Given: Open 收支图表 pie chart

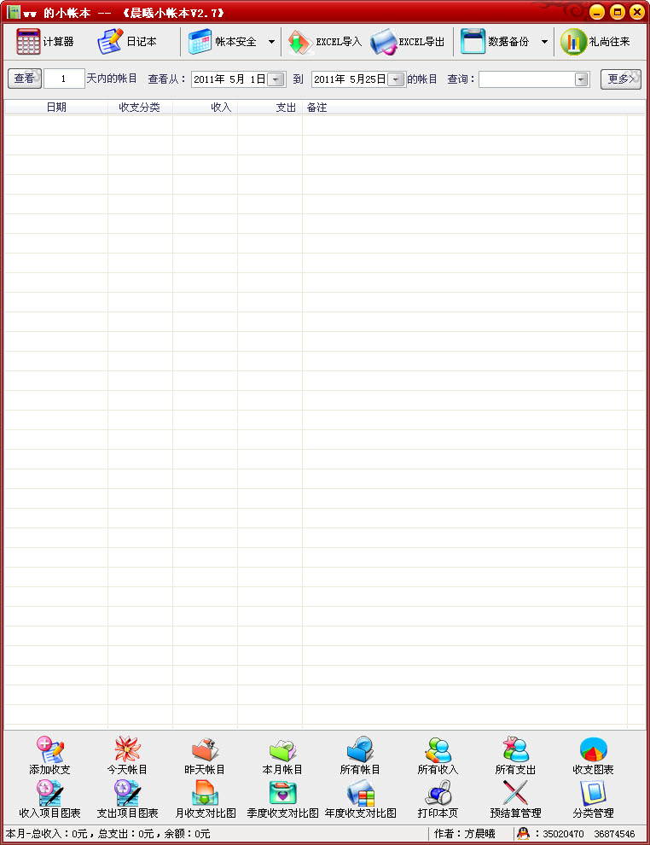Looking at the screenshot, I should [x=593, y=755].
